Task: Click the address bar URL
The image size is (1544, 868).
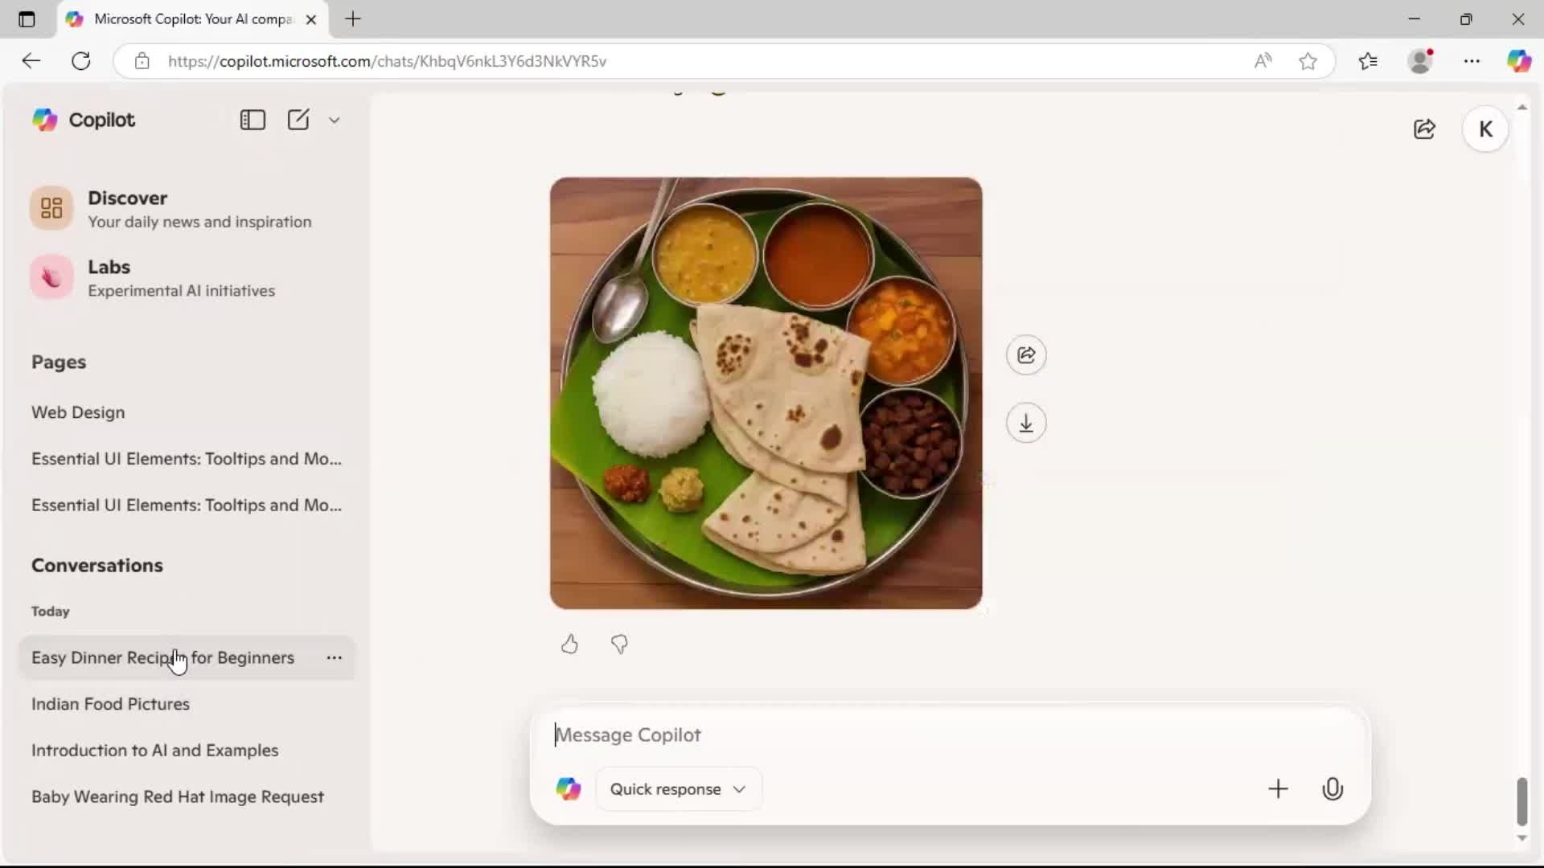Action: pos(387,61)
